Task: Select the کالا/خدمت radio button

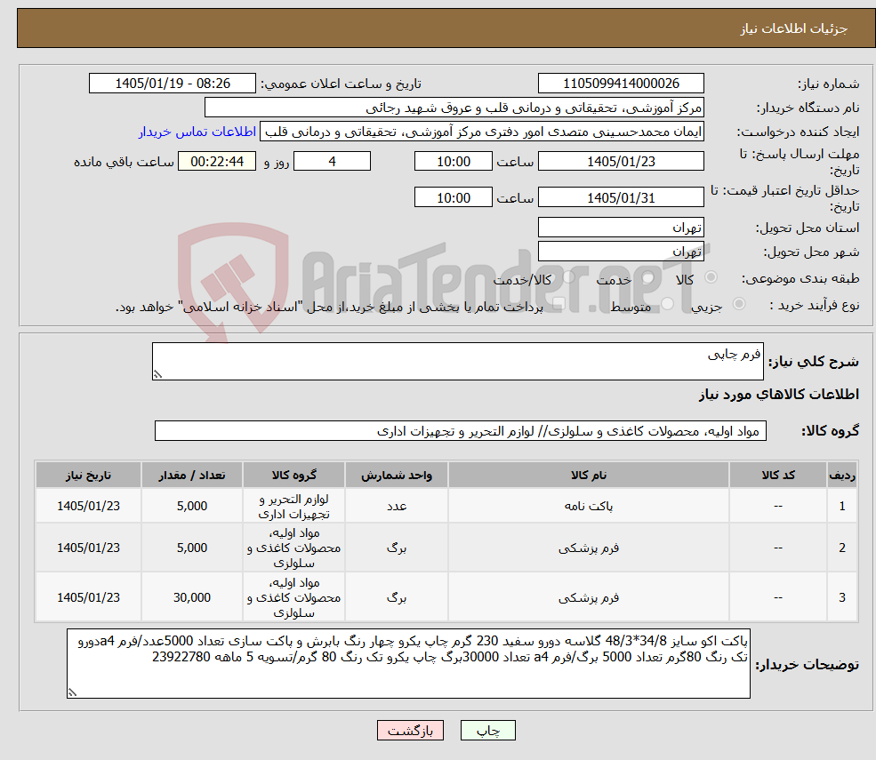Action: pyautogui.click(x=568, y=277)
